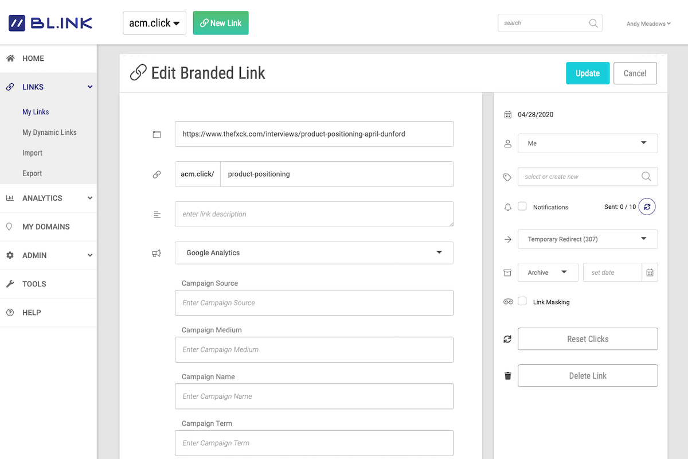Click the refresh notifications circular icon
The image size is (688, 459).
[x=647, y=207]
